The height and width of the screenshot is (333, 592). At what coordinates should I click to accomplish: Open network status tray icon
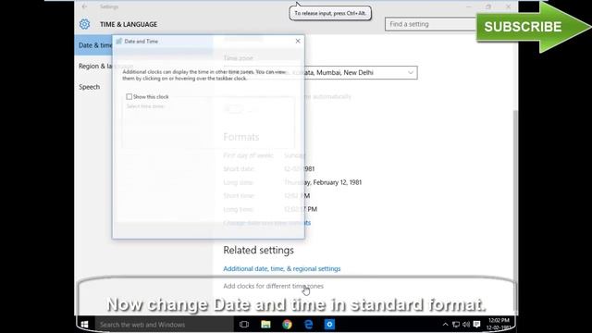pos(456,325)
